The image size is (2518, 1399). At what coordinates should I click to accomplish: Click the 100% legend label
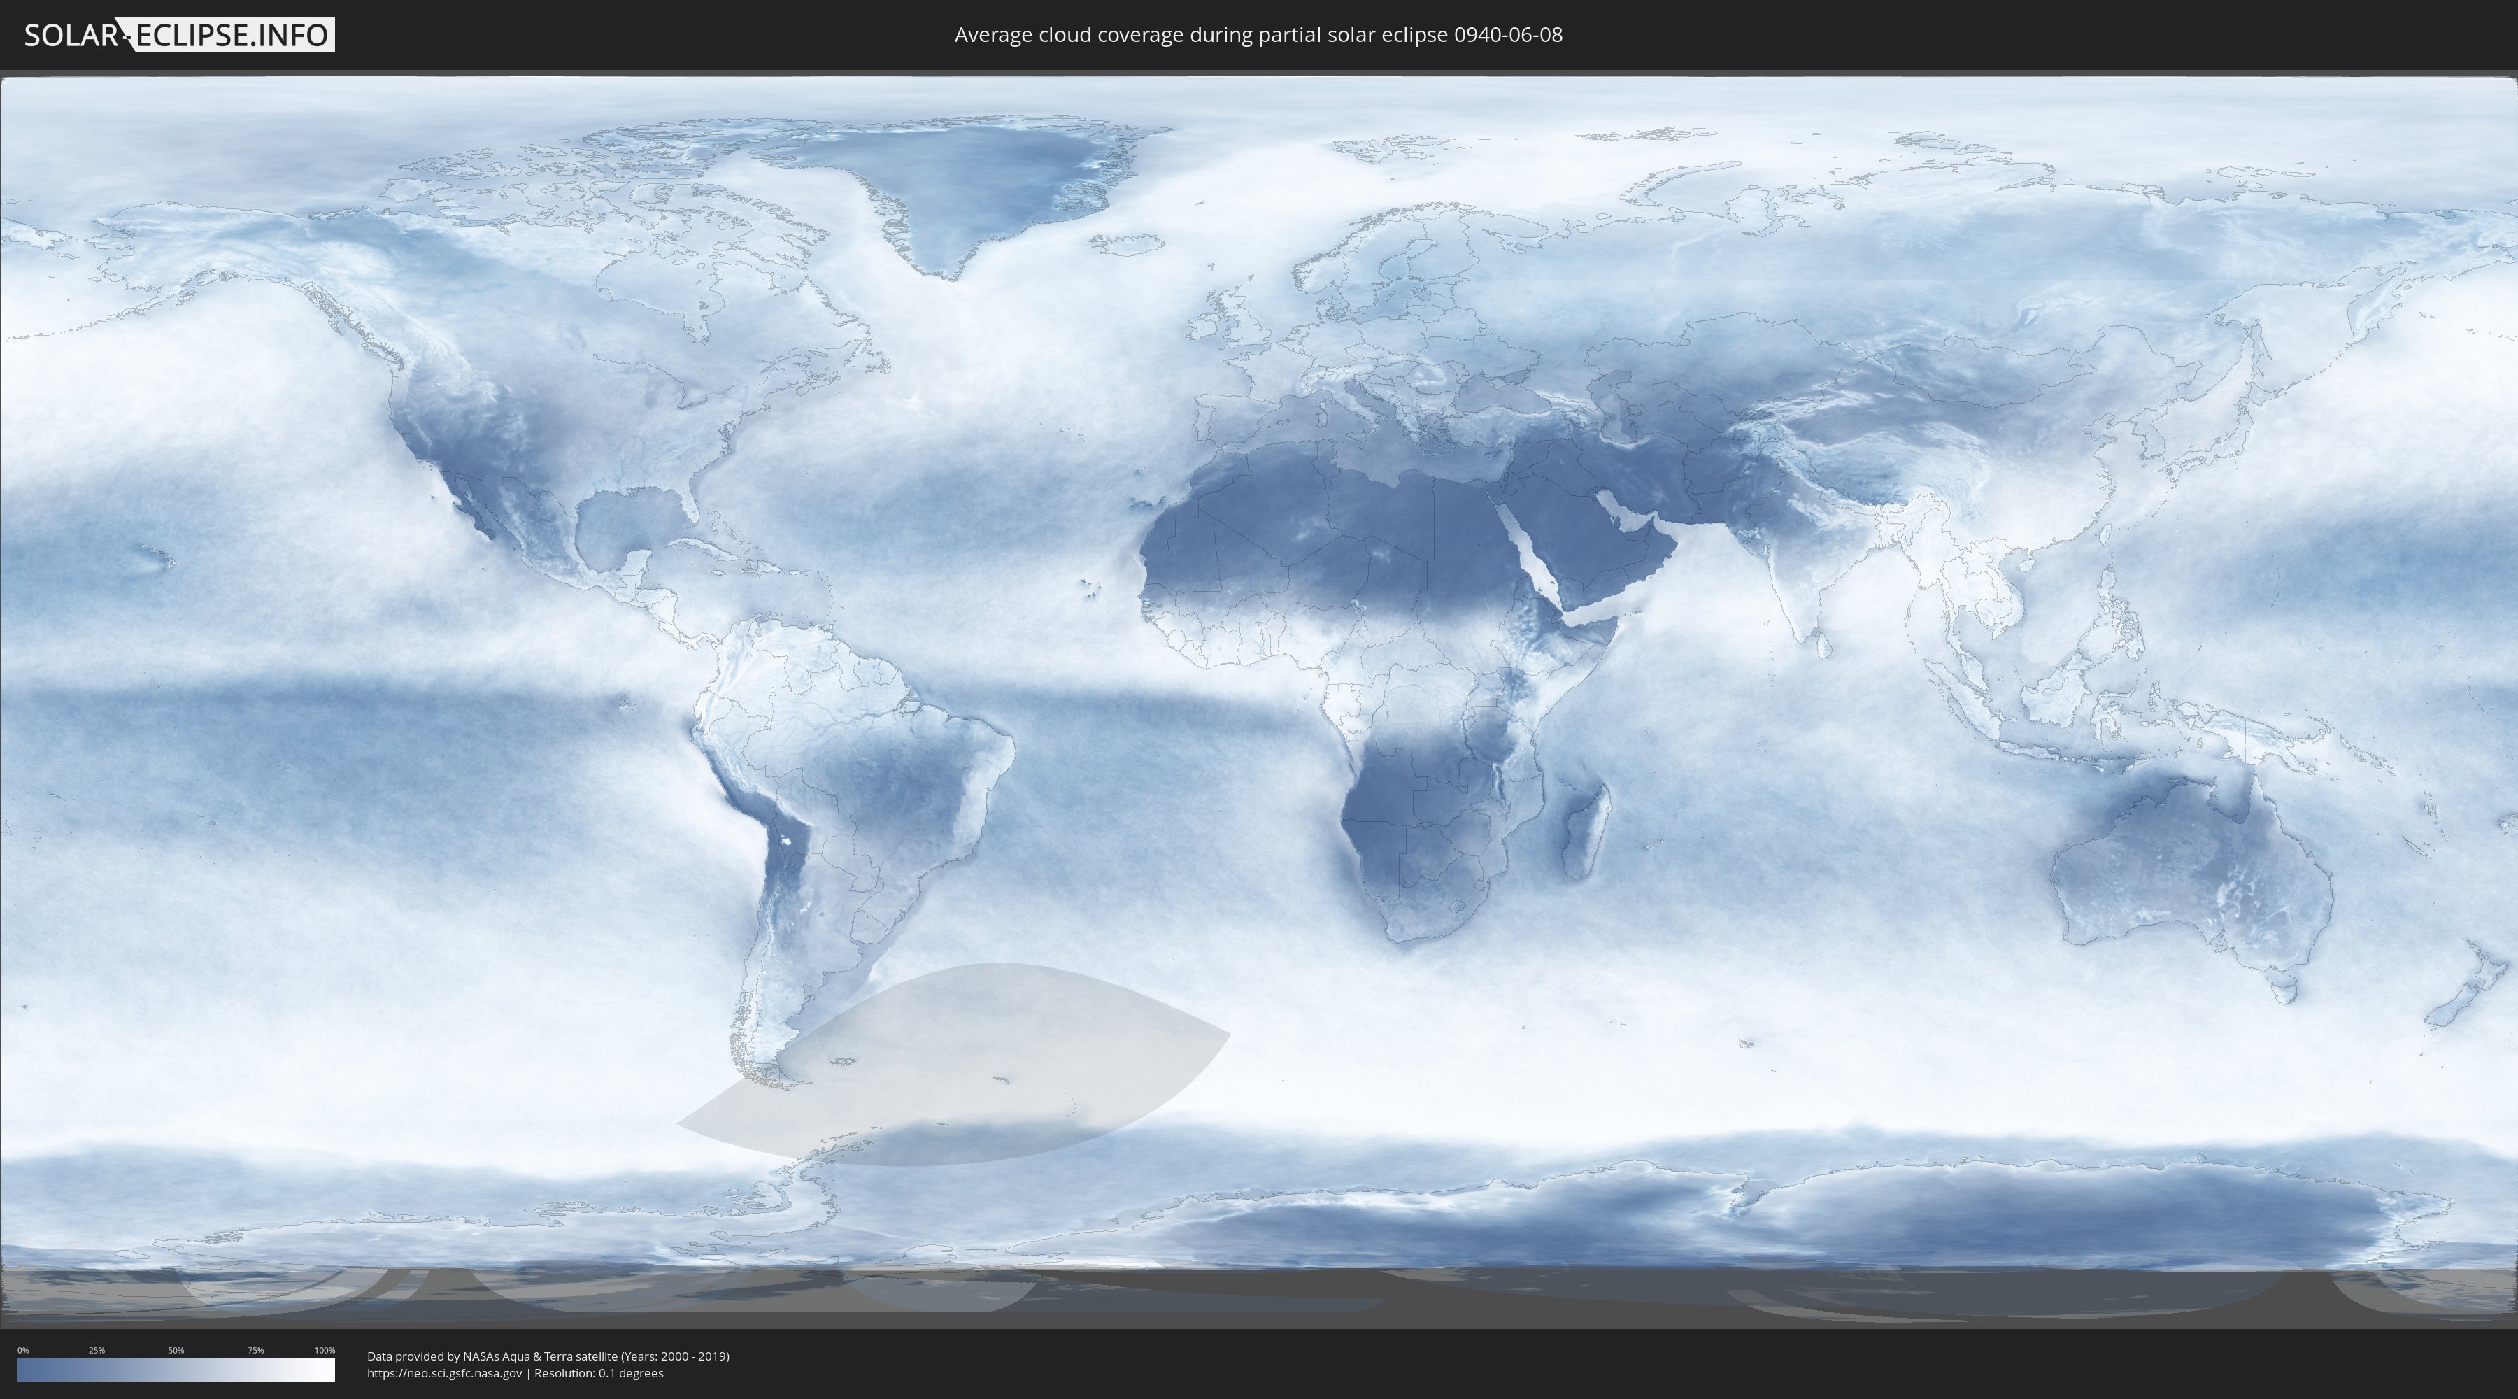pos(325,1350)
